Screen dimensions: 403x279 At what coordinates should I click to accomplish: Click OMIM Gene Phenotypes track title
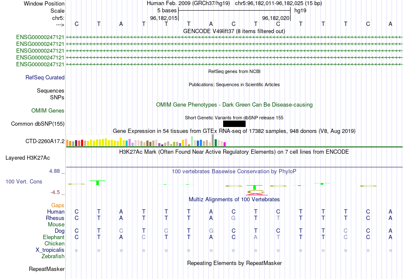(x=235, y=105)
